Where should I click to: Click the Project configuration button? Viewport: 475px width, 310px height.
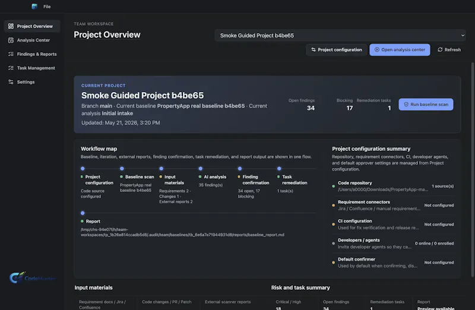tap(336, 50)
